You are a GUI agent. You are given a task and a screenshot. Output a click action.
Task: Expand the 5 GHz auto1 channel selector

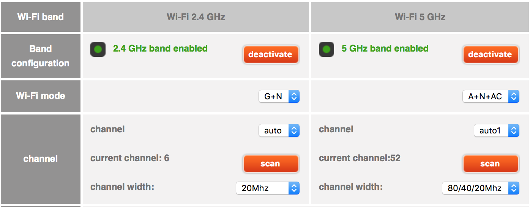tap(496, 131)
